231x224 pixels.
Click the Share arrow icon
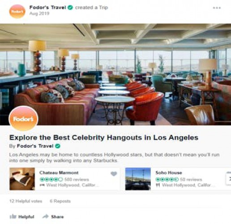click(x=46, y=216)
